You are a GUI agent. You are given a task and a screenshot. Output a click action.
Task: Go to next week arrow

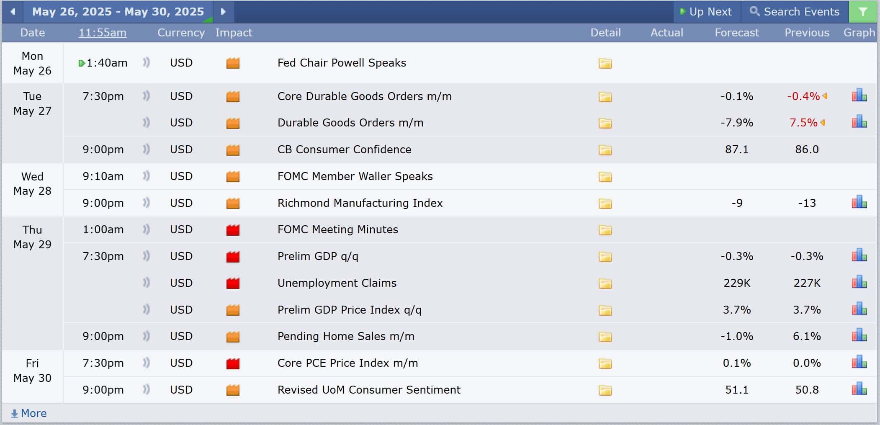coord(223,12)
